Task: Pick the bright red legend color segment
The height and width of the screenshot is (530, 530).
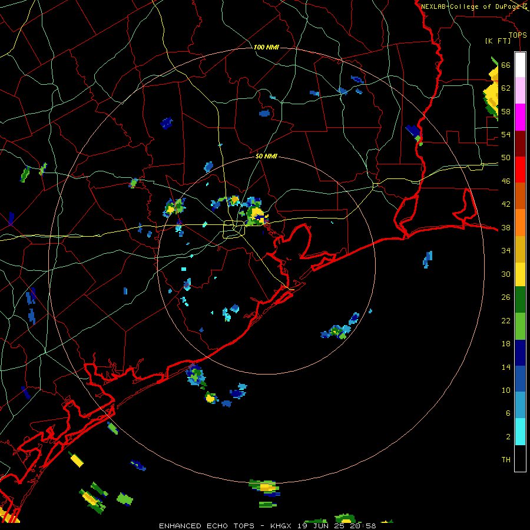Action: pyautogui.click(x=520, y=170)
